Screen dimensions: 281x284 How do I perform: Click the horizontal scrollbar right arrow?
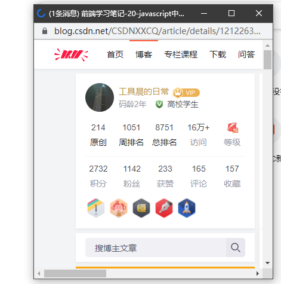(258, 273)
